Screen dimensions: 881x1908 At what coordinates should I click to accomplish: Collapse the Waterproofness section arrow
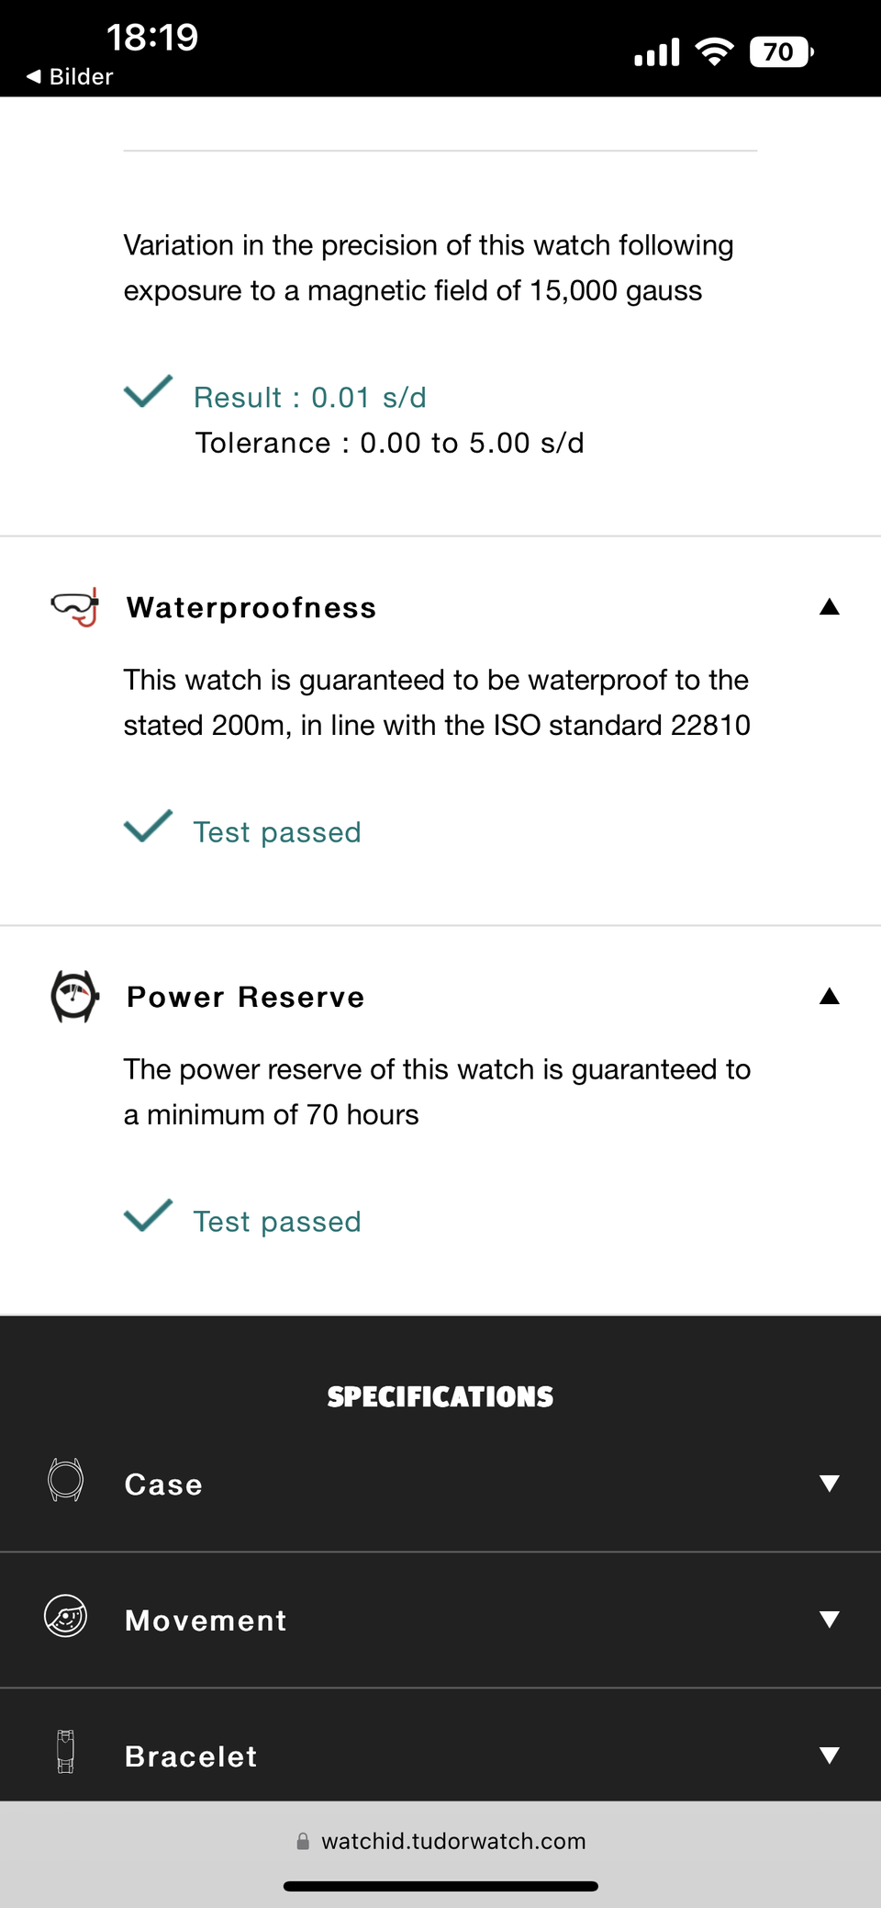point(829,606)
